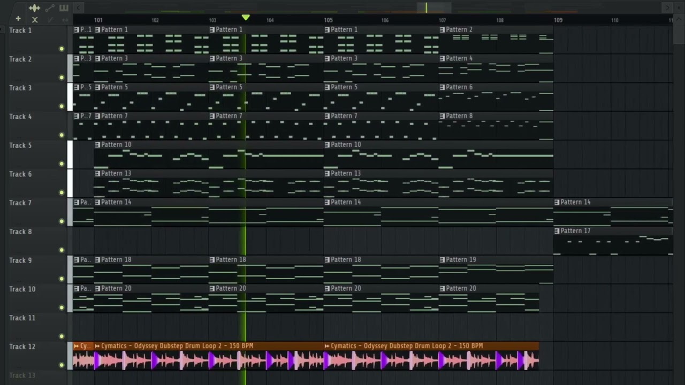Open clip menu icon of Pattern 4
Viewport: 685px width, 385px height.
[442, 59]
